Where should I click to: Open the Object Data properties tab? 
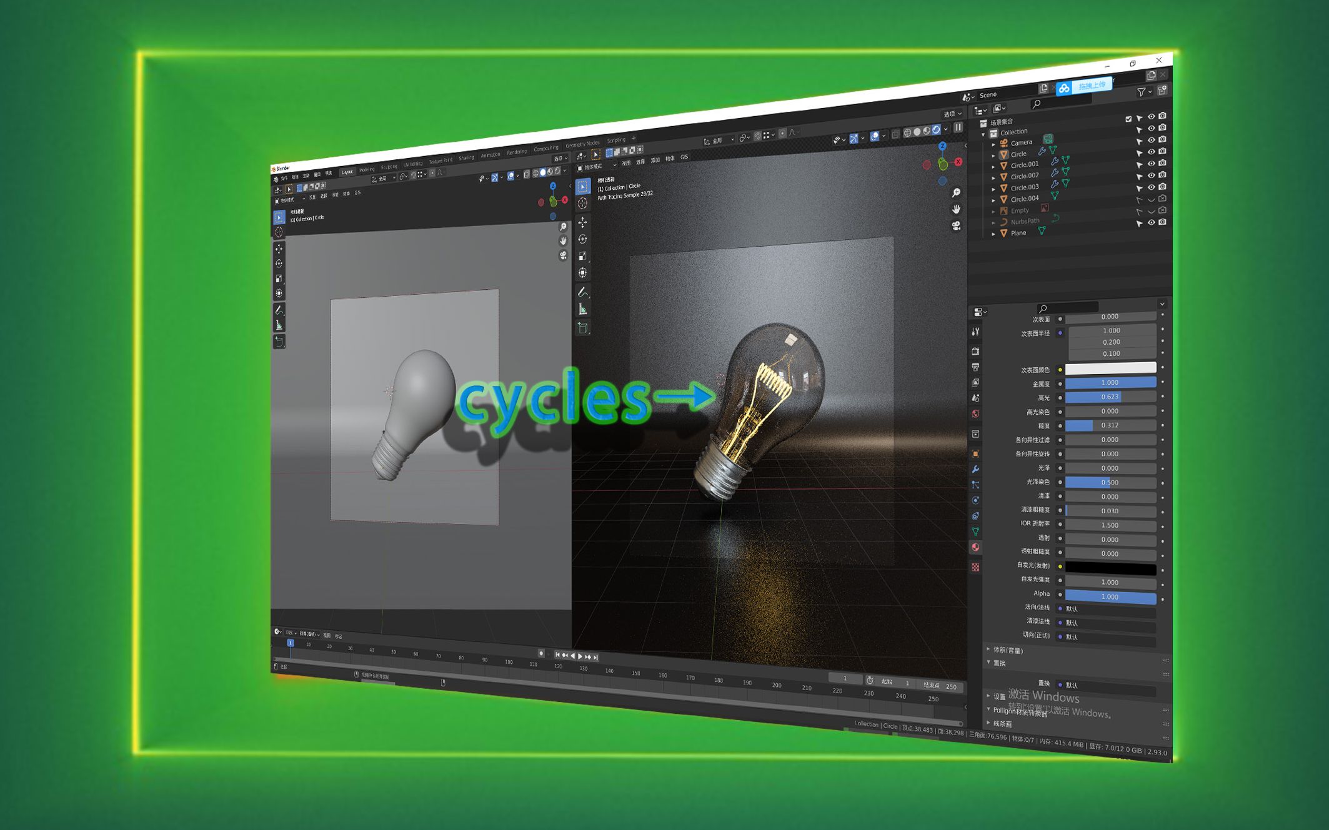(x=975, y=531)
